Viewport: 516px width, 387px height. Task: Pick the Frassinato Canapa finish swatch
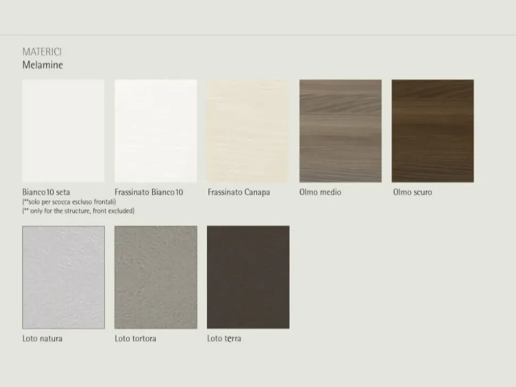tap(247, 131)
